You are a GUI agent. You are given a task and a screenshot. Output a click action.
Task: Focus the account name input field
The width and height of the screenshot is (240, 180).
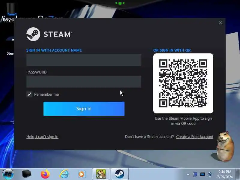point(84,60)
